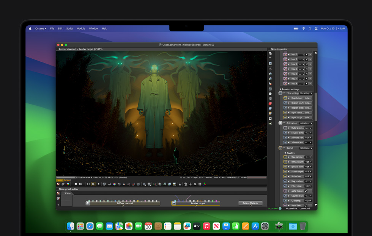Toggle the Nested dielectrics checkbox

tap(306, 205)
